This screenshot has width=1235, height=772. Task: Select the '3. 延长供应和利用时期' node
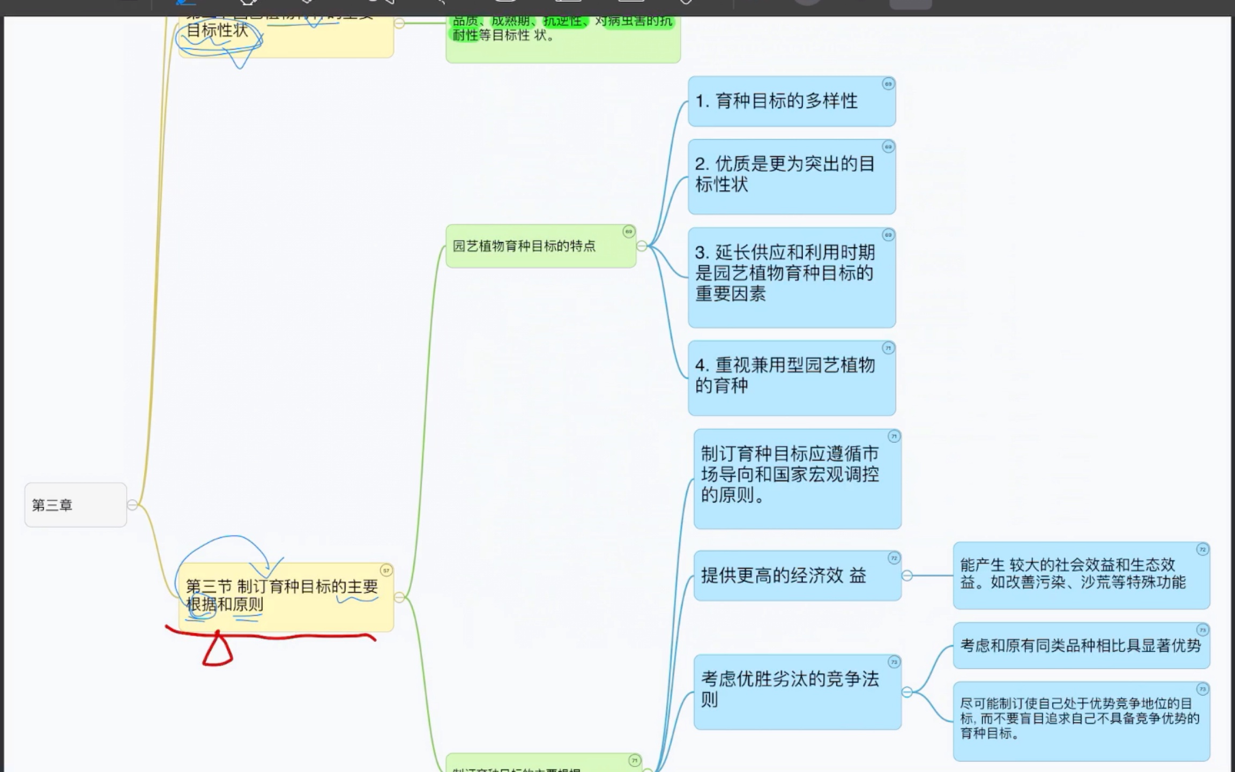click(792, 278)
